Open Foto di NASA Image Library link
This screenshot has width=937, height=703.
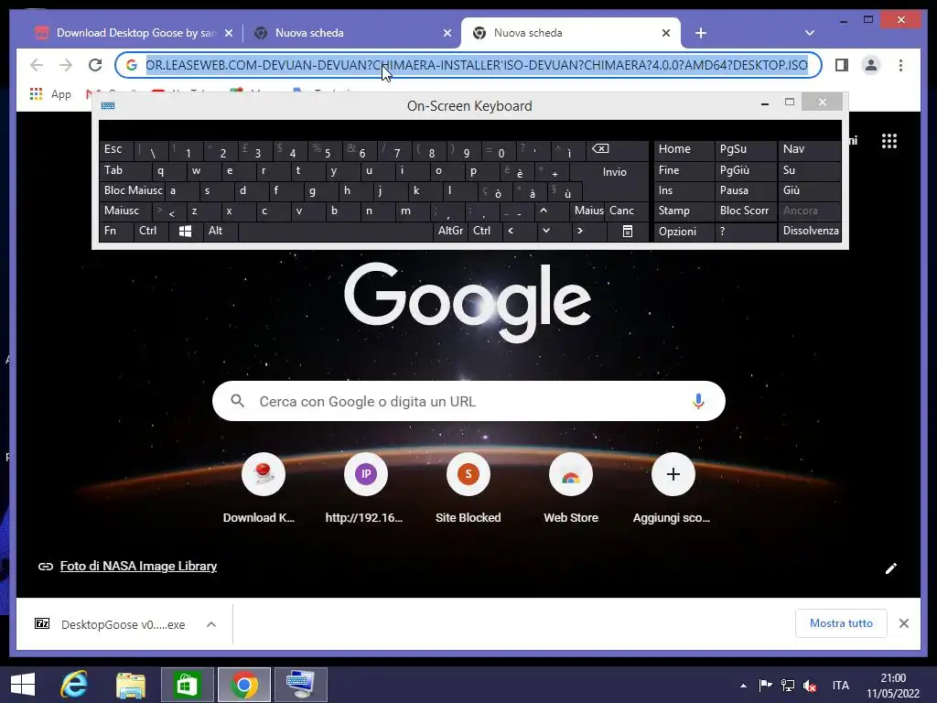138,566
